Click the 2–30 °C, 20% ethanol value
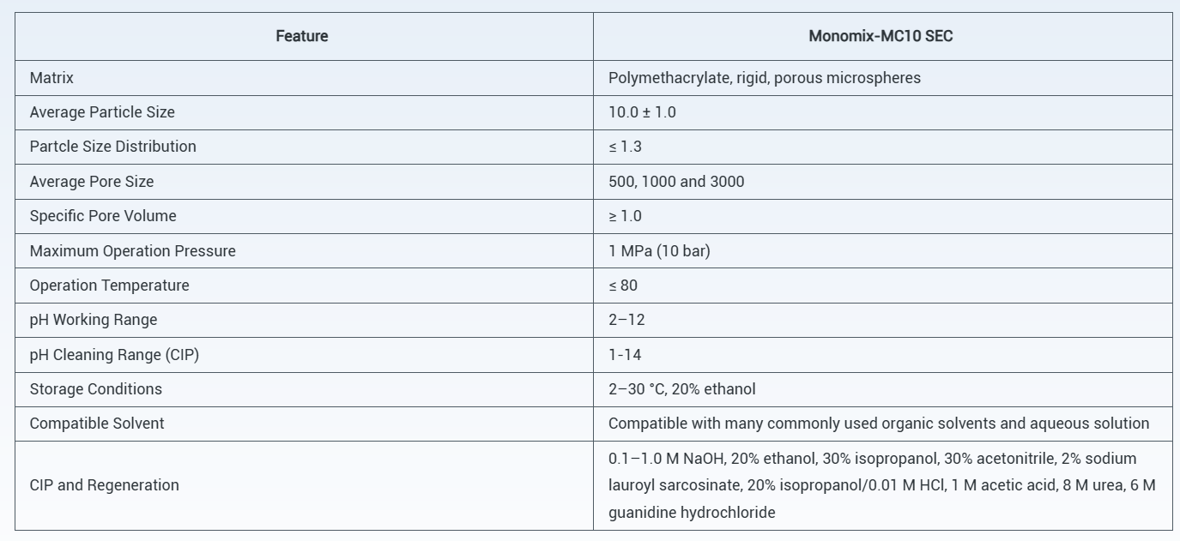The image size is (1180, 541). (682, 389)
